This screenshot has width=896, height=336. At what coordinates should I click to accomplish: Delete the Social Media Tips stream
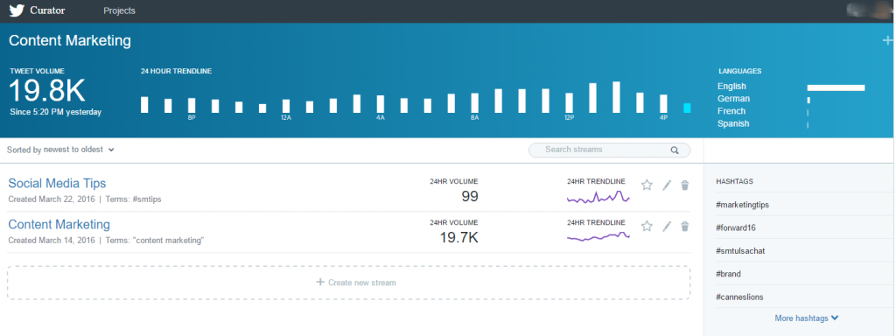point(685,185)
